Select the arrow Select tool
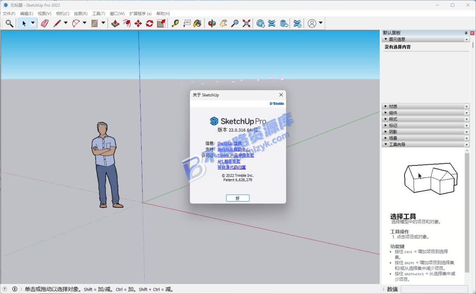The height and width of the screenshot is (294, 476). click(x=24, y=23)
